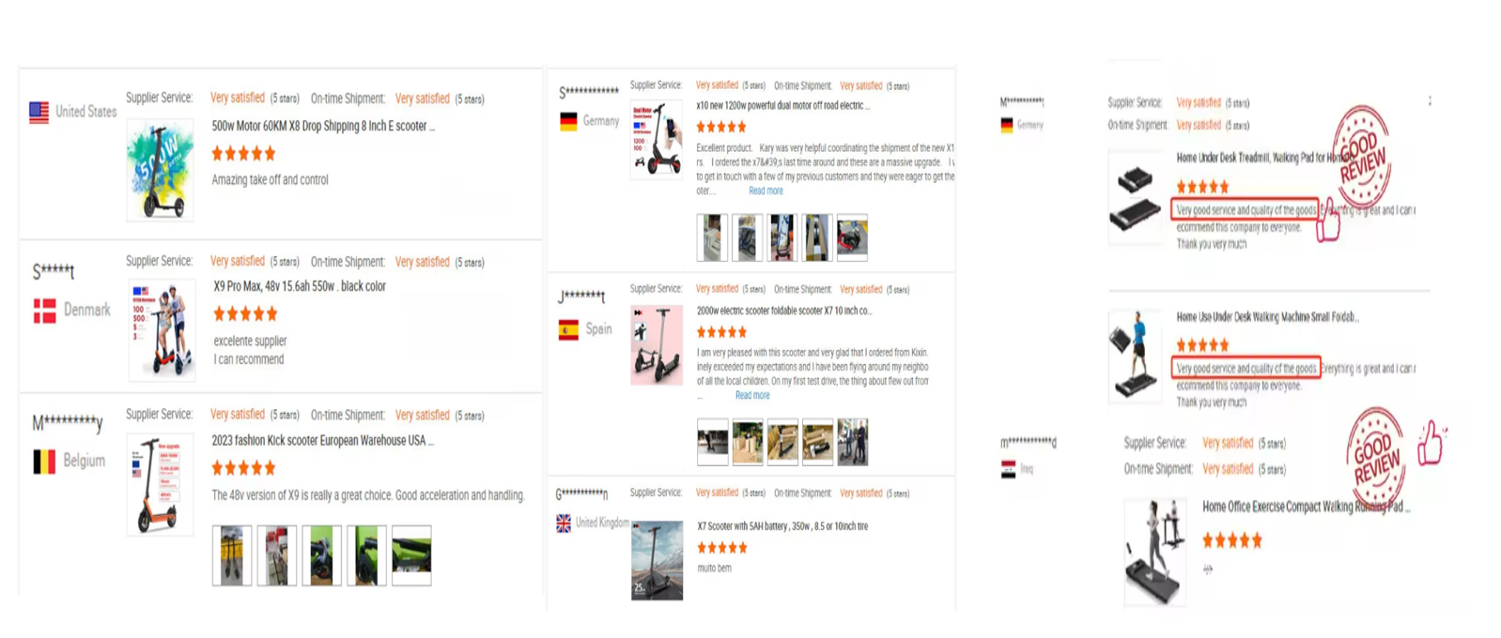The image size is (1501, 638).
Task: Click the United Kingdom flag icon
Action: 564,524
